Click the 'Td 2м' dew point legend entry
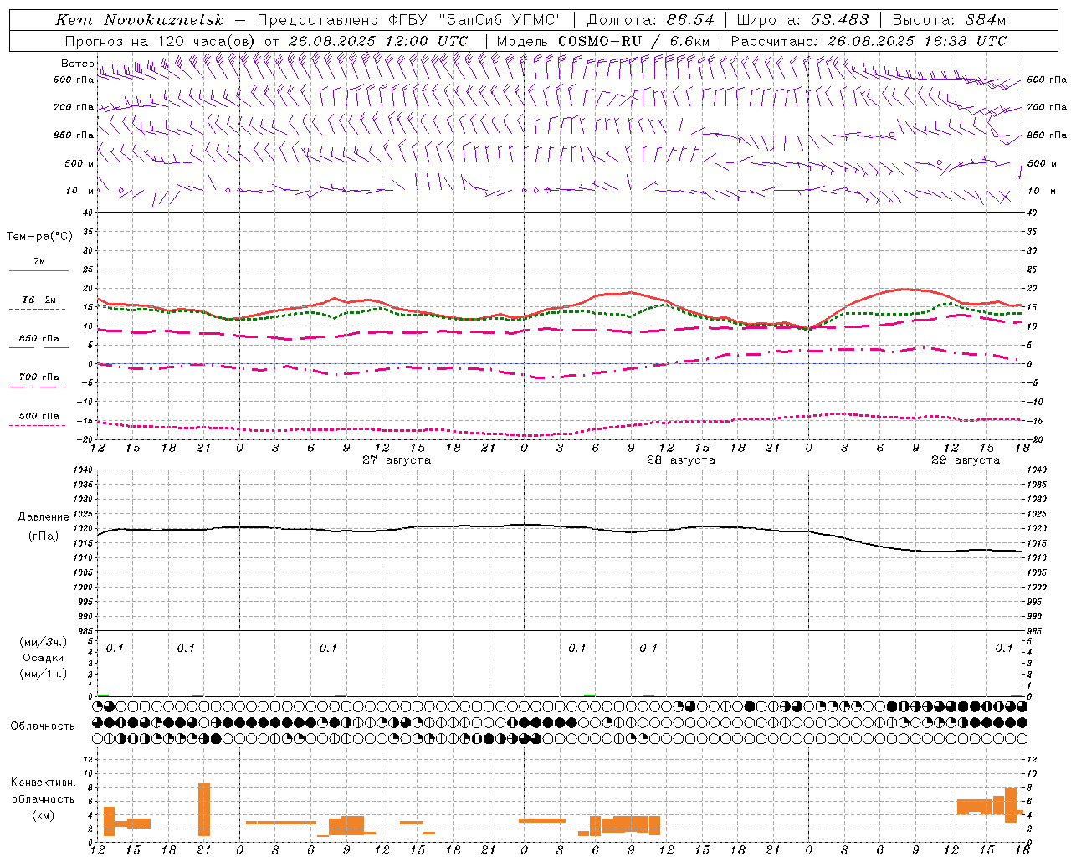 39,300
